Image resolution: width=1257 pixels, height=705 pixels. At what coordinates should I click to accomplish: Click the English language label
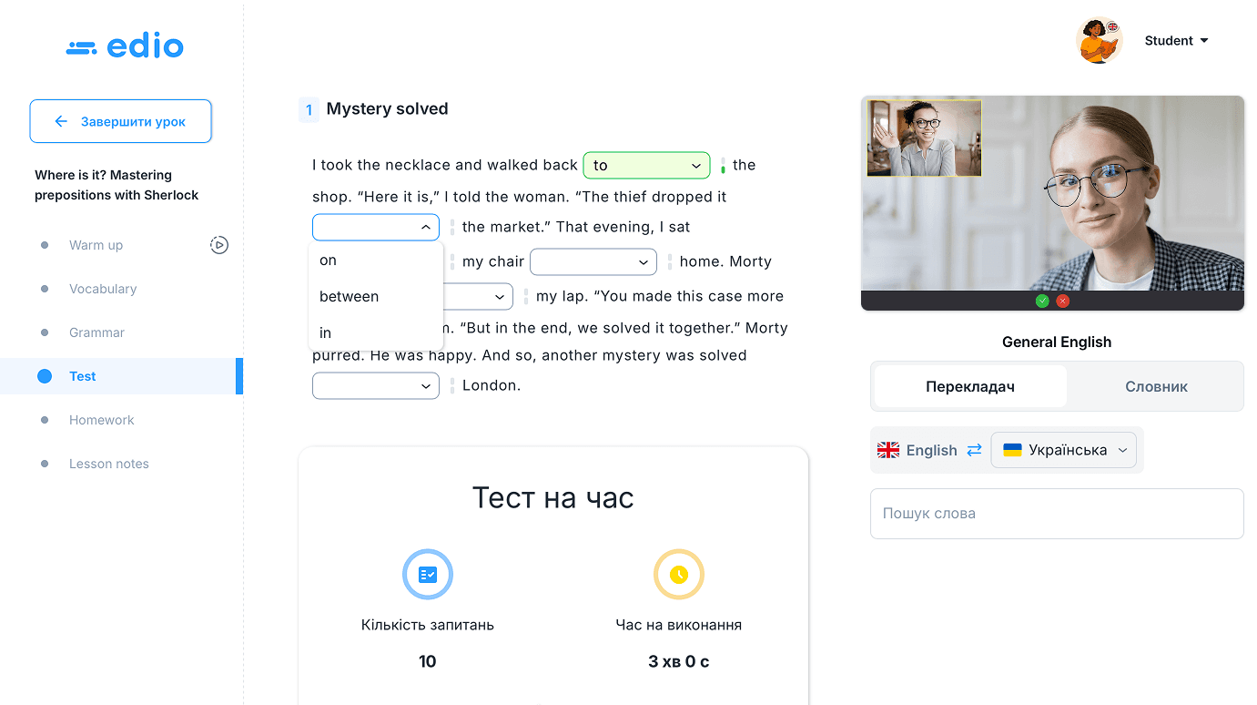(x=931, y=450)
